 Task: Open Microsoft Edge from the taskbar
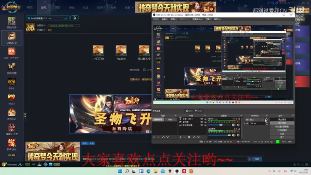149,171
